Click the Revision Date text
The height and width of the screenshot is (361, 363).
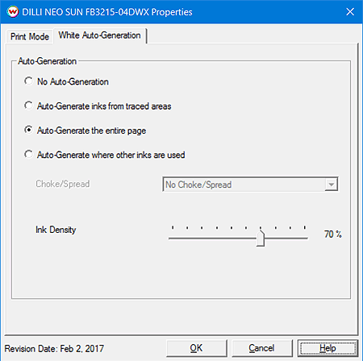tap(54, 349)
